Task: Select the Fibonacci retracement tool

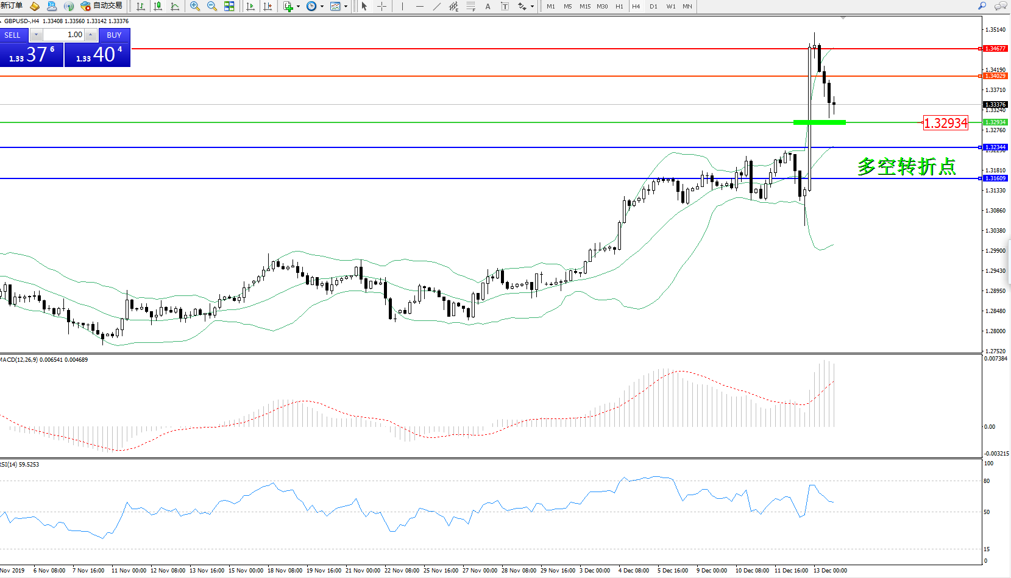Action: click(471, 6)
